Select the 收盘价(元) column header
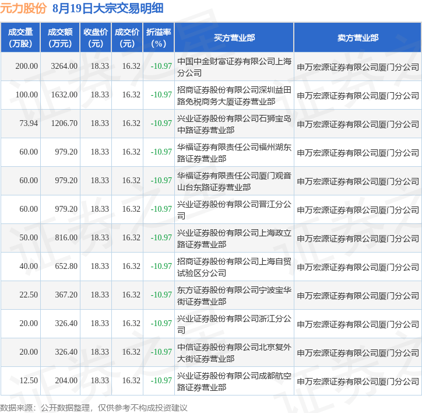Viewport: 422px width, 413px height. click(x=96, y=37)
